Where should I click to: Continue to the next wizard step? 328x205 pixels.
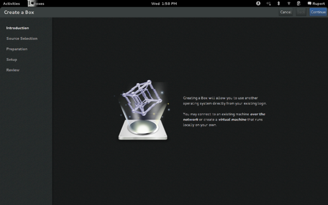[318, 12]
